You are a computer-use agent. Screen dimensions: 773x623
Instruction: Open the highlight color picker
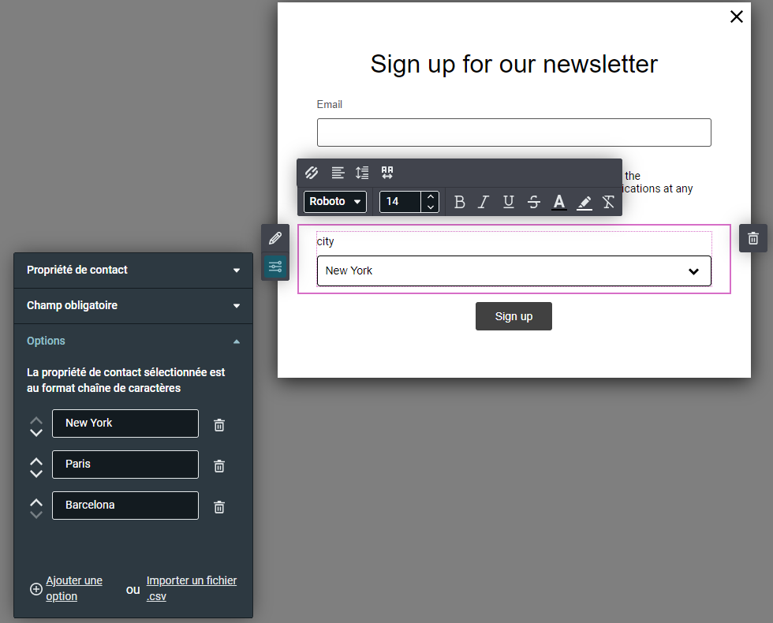pos(584,202)
